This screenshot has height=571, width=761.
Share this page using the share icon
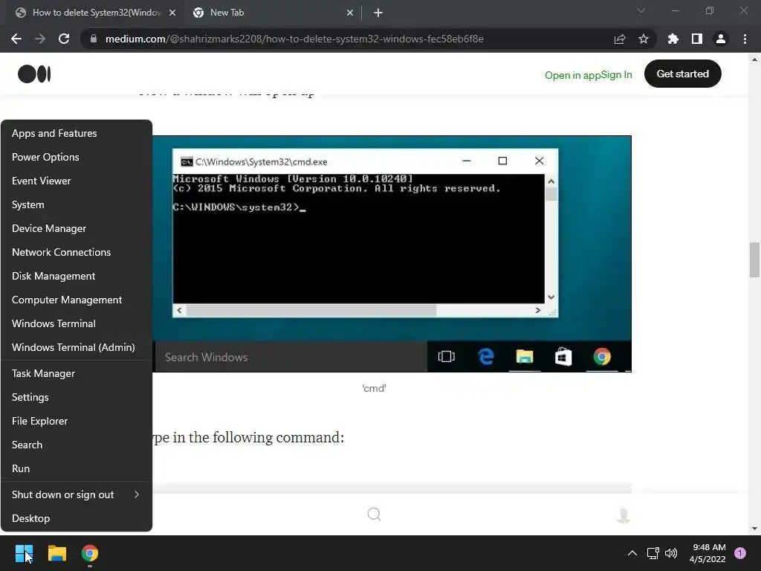pyautogui.click(x=620, y=39)
